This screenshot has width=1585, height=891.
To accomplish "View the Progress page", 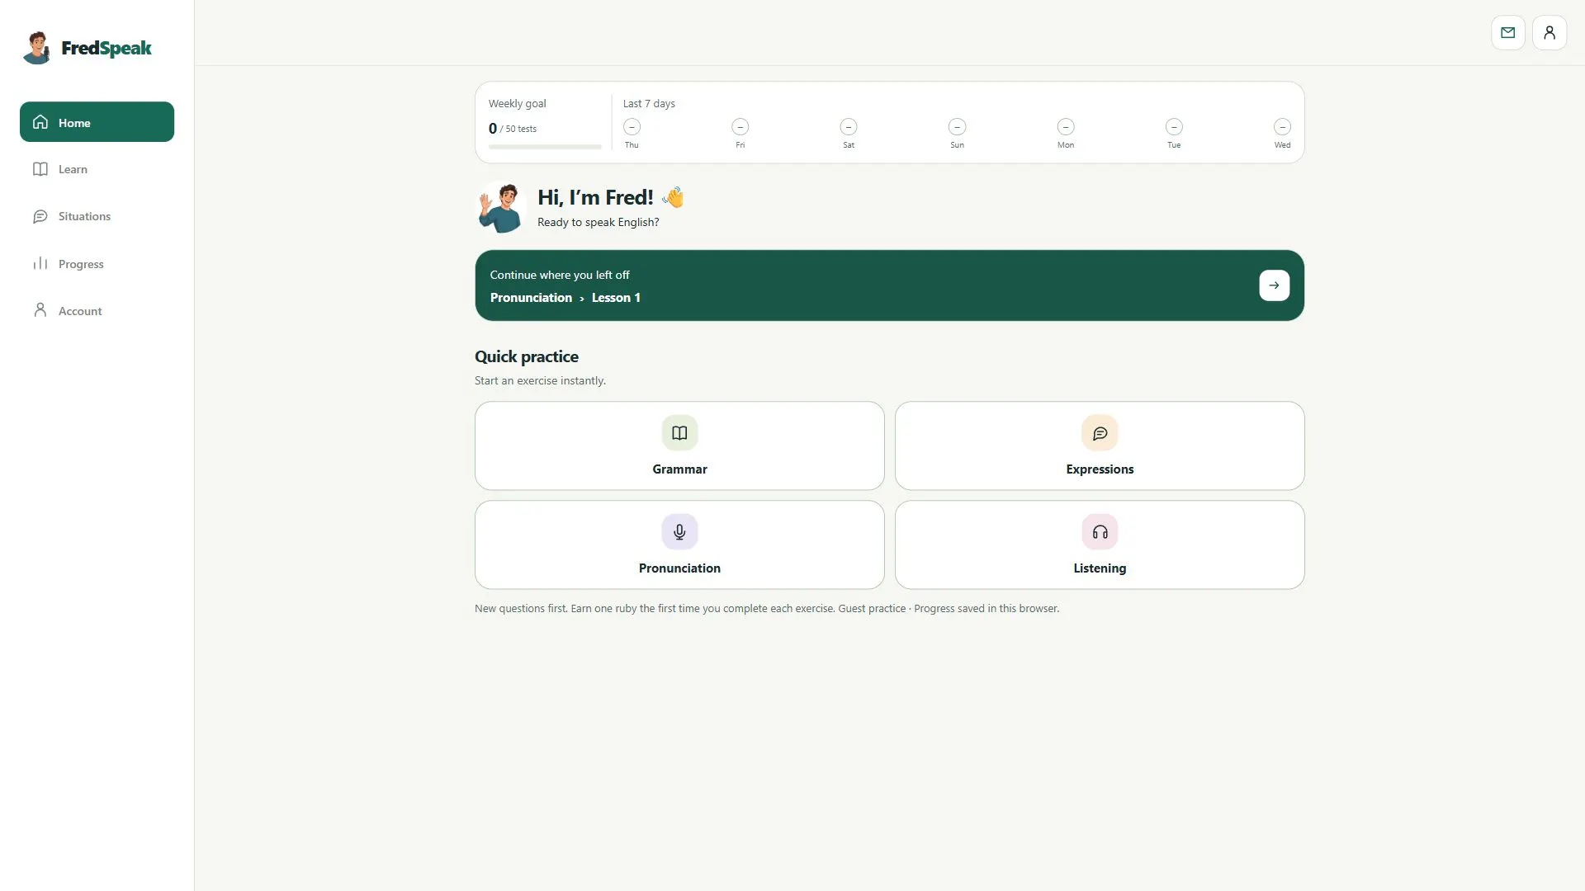I will tap(97, 264).
